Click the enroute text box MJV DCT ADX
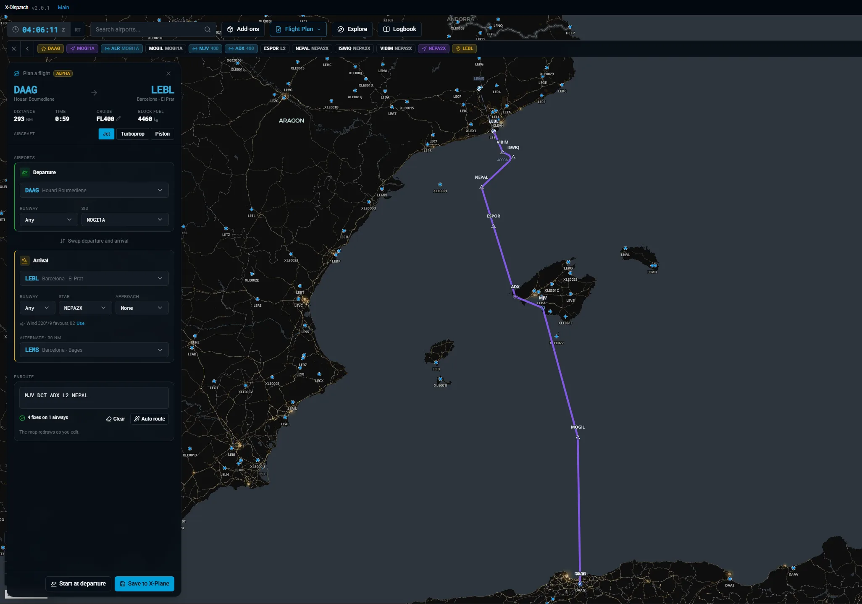The width and height of the screenshot is (862, 604). [94, 398]
